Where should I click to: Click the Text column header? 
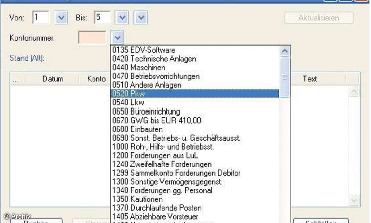click(x=309, y=79)
